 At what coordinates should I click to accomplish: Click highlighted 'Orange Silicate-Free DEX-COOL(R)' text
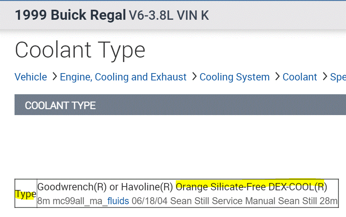coord(251,187)
